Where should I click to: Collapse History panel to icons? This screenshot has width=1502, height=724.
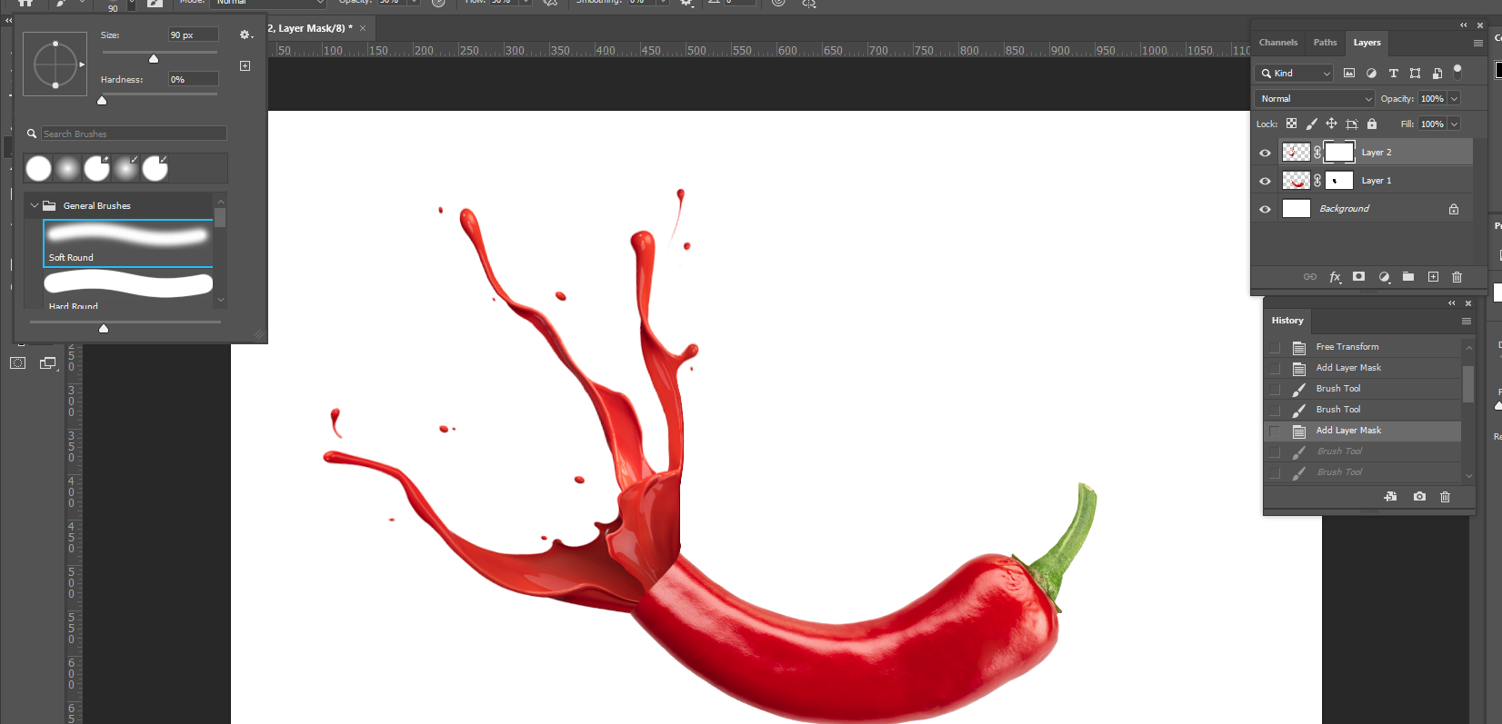(1452, 303)
